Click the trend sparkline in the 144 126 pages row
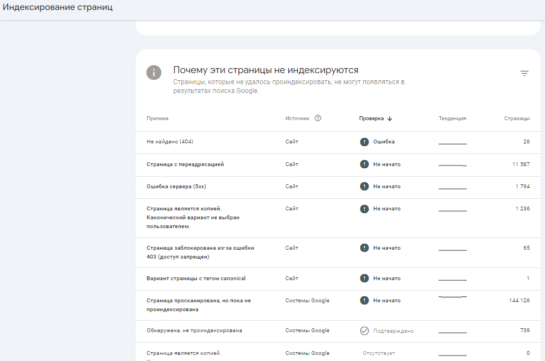Screen dimensions: 545x361 [x=452, y=297]
